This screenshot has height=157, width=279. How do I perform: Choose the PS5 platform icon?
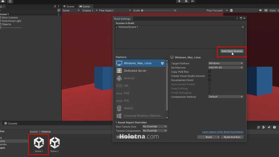[119, 101]
